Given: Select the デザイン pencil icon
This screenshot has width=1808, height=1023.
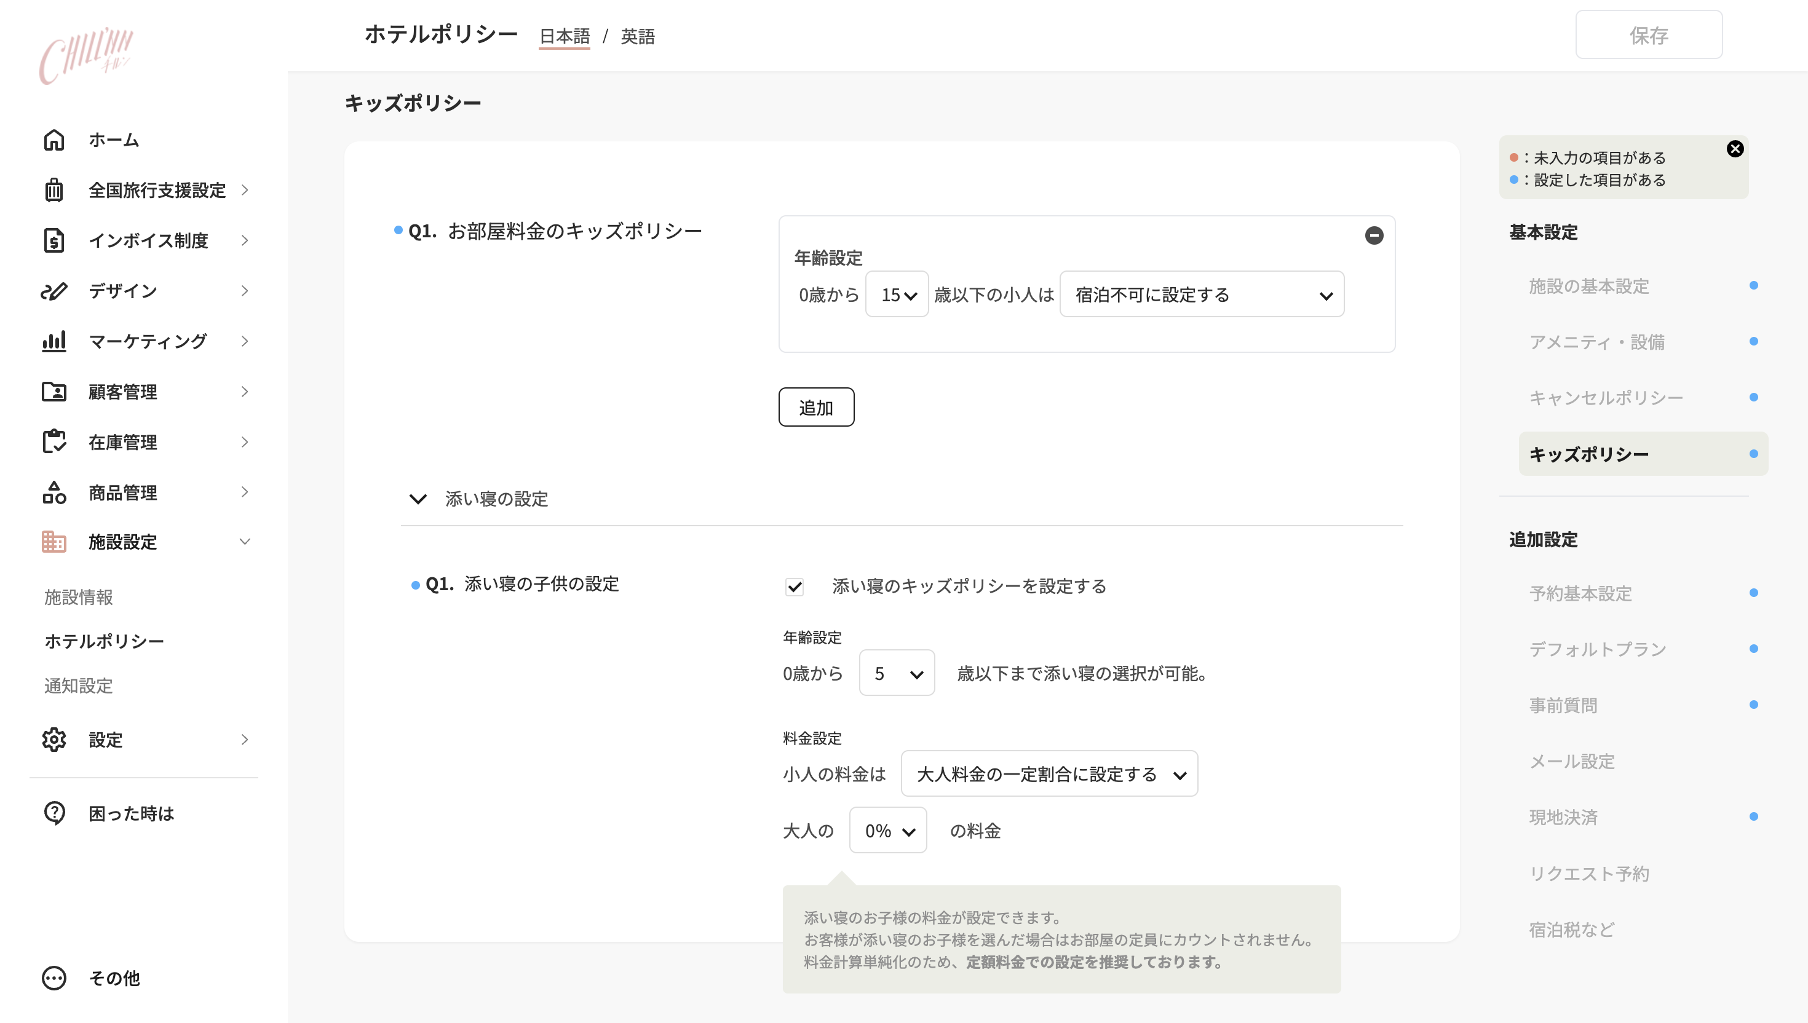Looking at the screenshot, I should [54, 291].
